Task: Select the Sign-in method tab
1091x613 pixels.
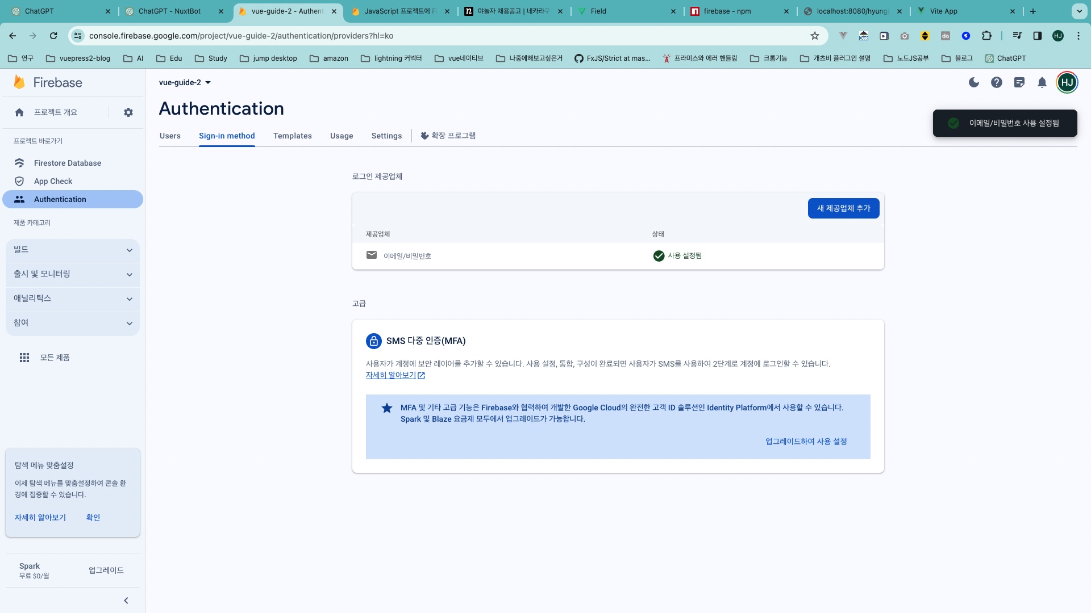Action: pyautogui.click(x=227, y=136)
